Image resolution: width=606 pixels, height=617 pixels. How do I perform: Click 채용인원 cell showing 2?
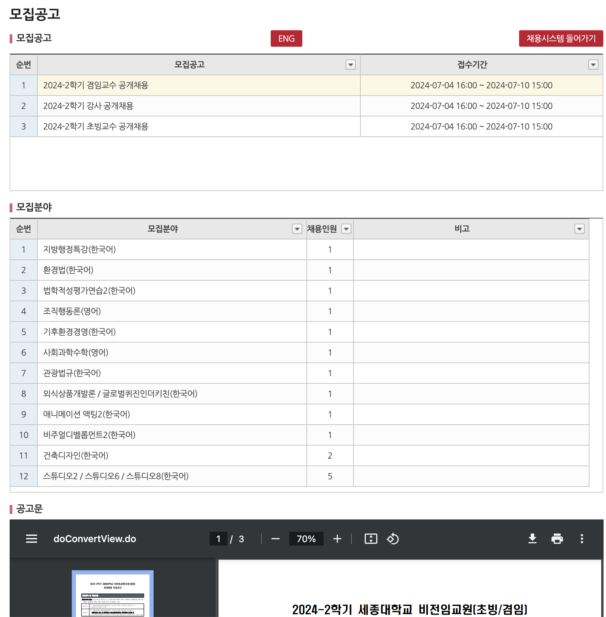click(330, 456)
